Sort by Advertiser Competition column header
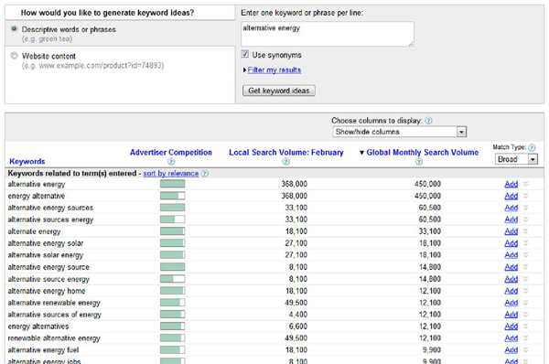The height and width of the screenshot is (364, 549). pyautogui.click(x=171, y=152)
